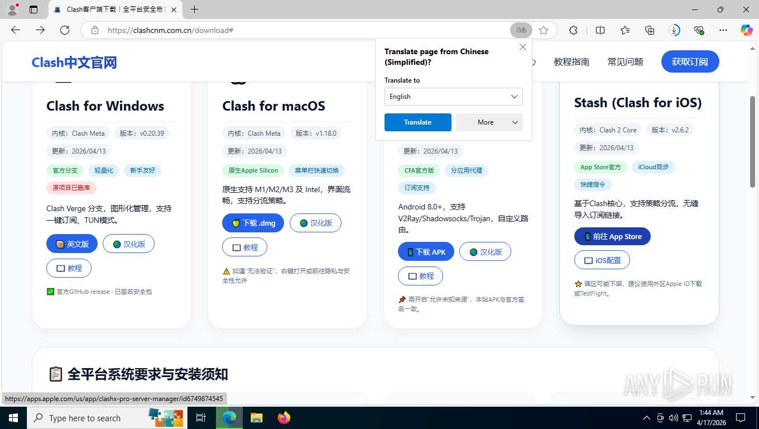Viewport: 759px width, 429px height.
Task: Click 菜单栏快速切换 tag
Action: 317,170
